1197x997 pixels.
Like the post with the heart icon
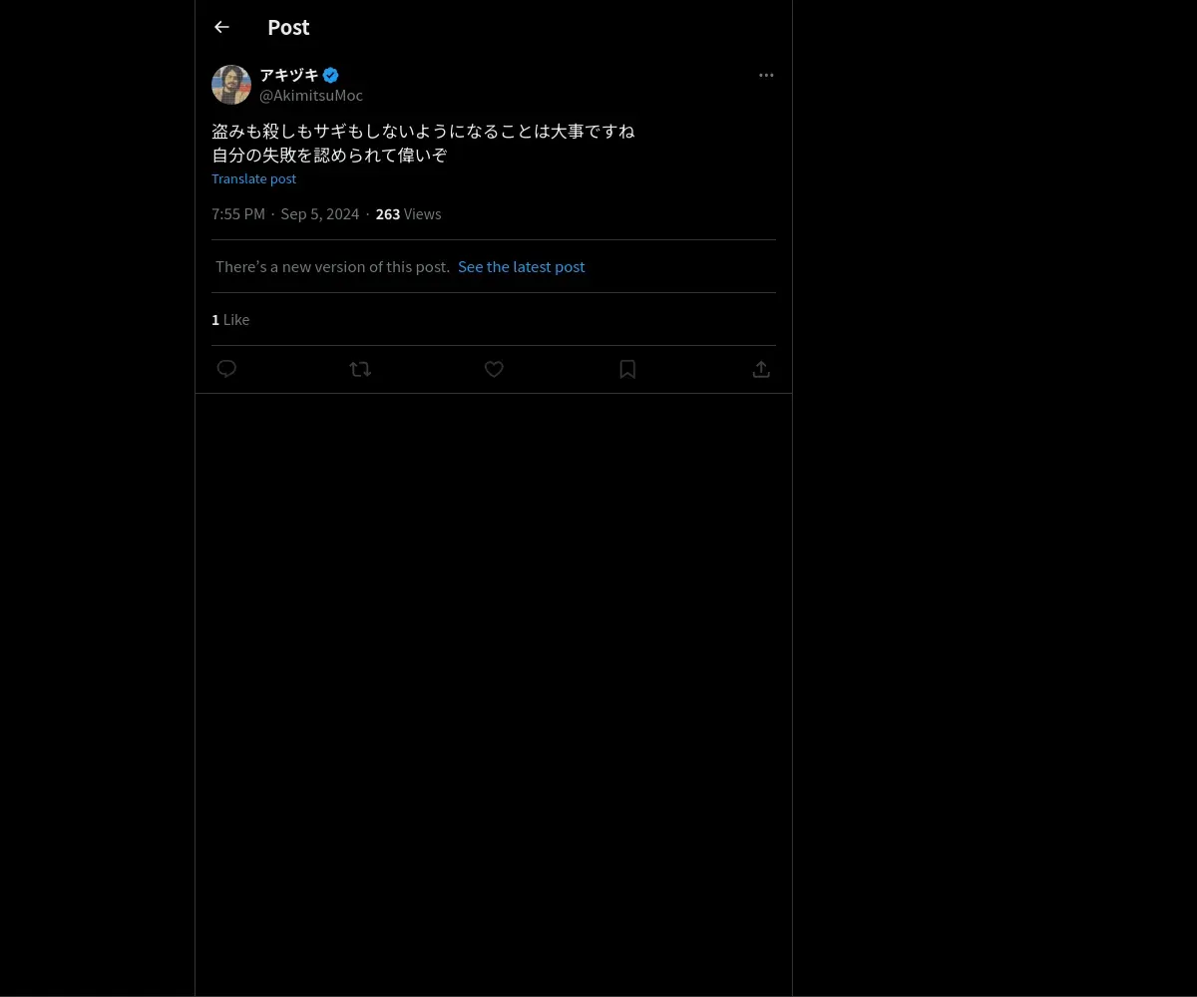(494, 369)
